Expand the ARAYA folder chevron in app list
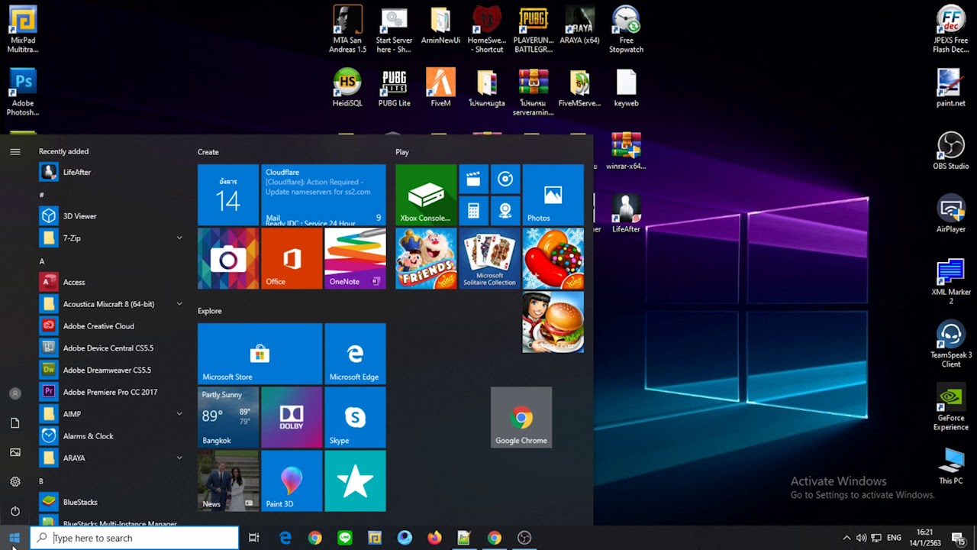The image size is (977, 550). 179,458
